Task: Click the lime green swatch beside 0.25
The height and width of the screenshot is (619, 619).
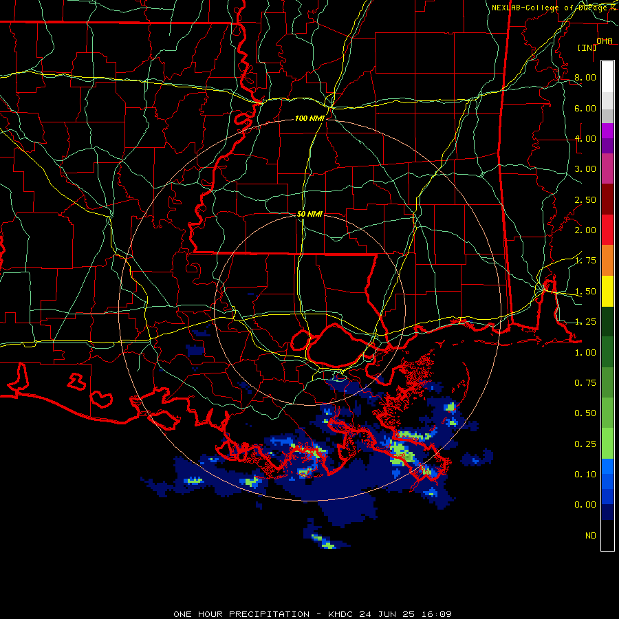Action: point(607,444)
